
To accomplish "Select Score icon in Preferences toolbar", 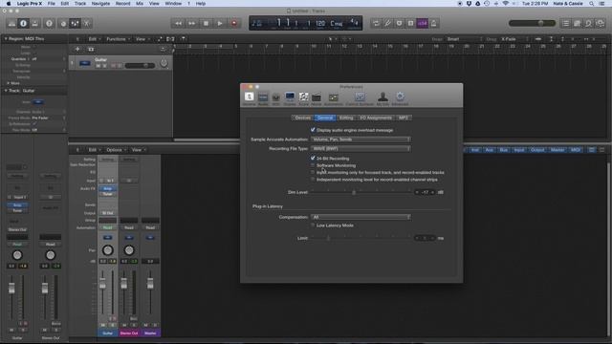I will (x=304, y=98).
